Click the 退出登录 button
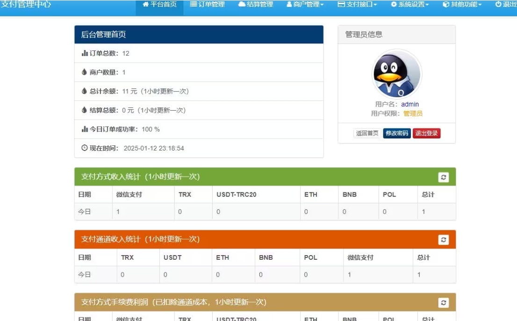517x321 pixels. pos(426,133)
